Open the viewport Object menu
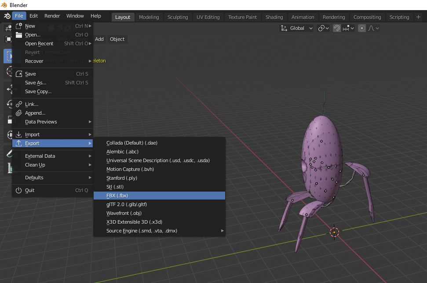 point(117,39)
